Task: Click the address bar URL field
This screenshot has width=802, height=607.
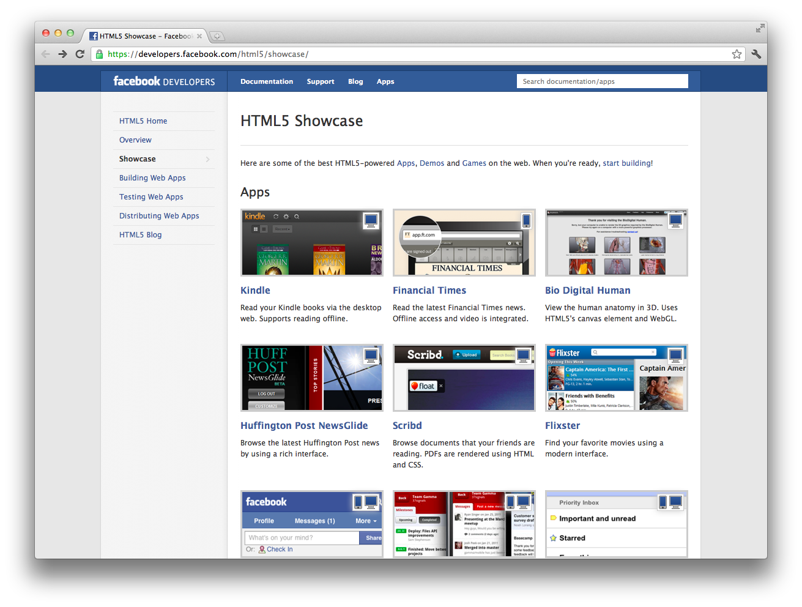Action: (x=416, y=54)
